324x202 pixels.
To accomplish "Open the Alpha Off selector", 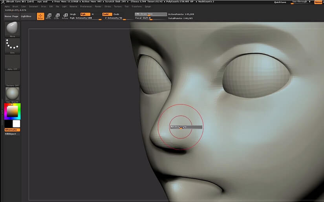I will (12, 62).
